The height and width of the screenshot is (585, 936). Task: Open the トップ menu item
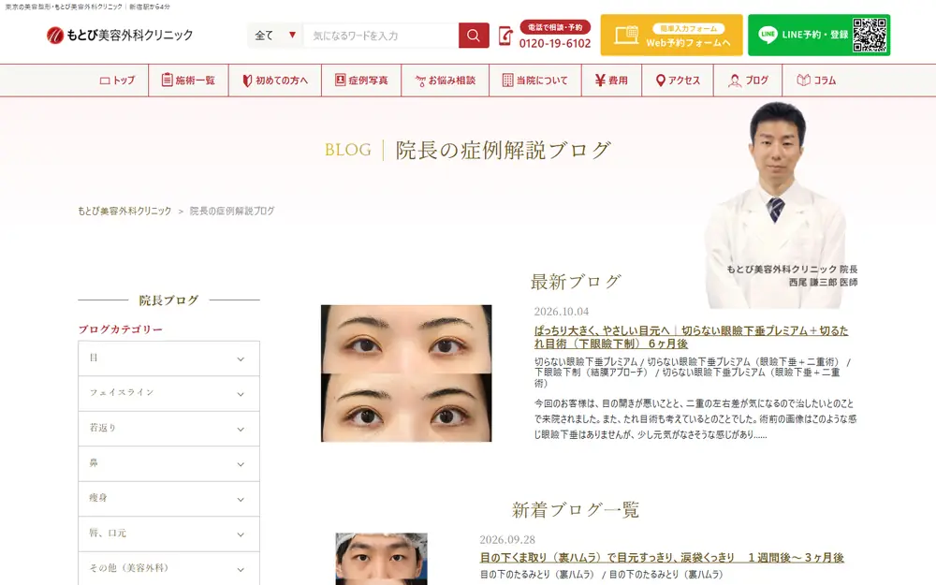point(118,80)
